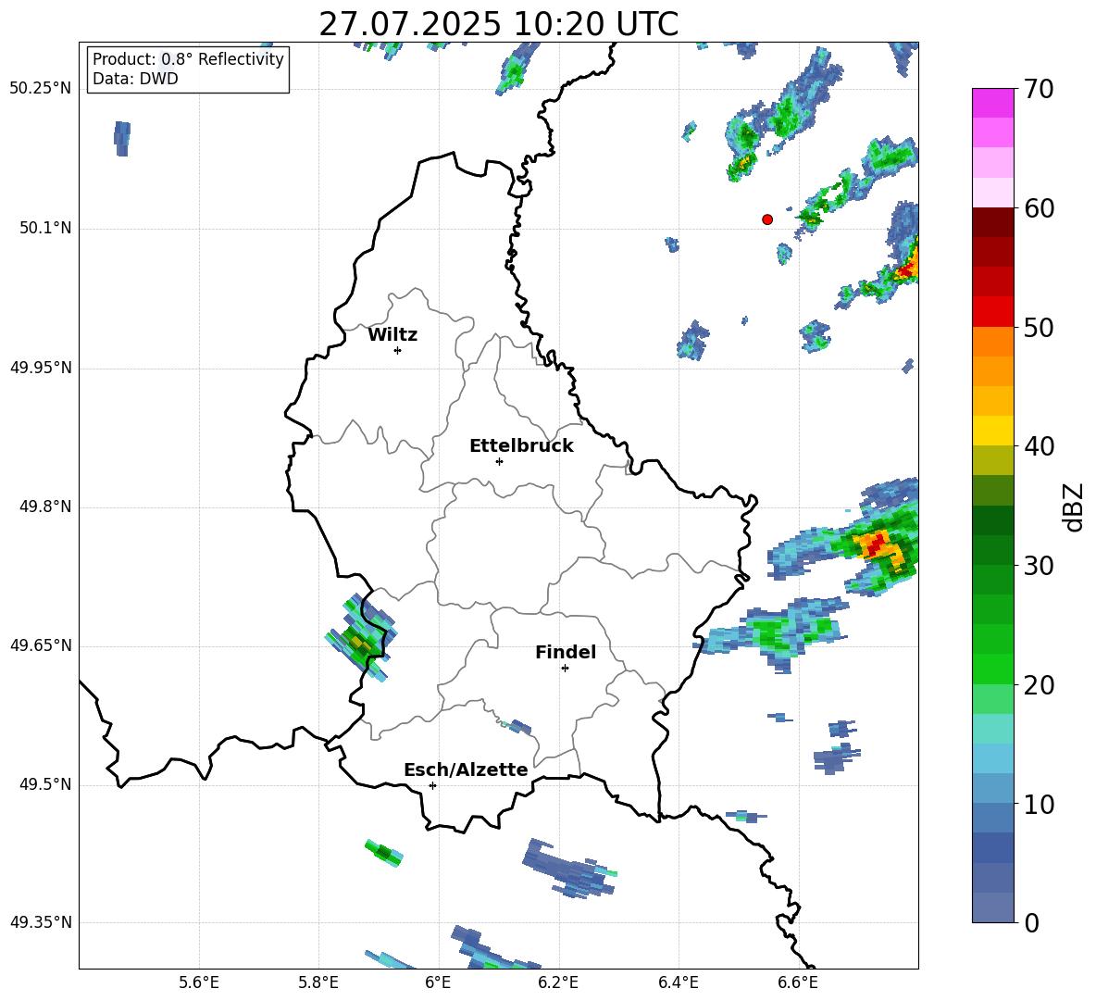Image resolution: width=1096 pixels, height=1001 pixels.
Task: Click the 49.35°N latitude label
Action: [41, 922]
